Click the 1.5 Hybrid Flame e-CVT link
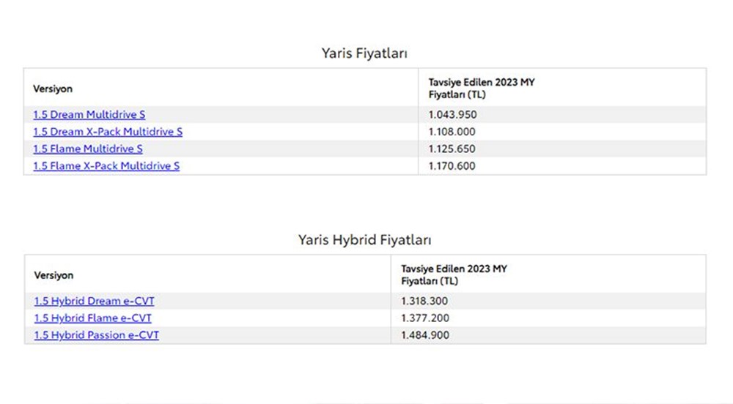 click(x=93, y=318)
